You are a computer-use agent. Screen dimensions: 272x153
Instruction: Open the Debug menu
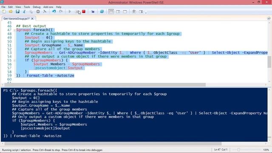click(37, 7)
